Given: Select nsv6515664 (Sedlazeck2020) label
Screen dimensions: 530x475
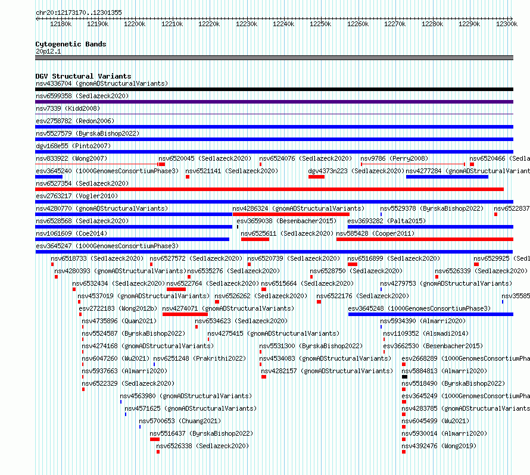Looking at the screenshot, I should click(307, 283).
